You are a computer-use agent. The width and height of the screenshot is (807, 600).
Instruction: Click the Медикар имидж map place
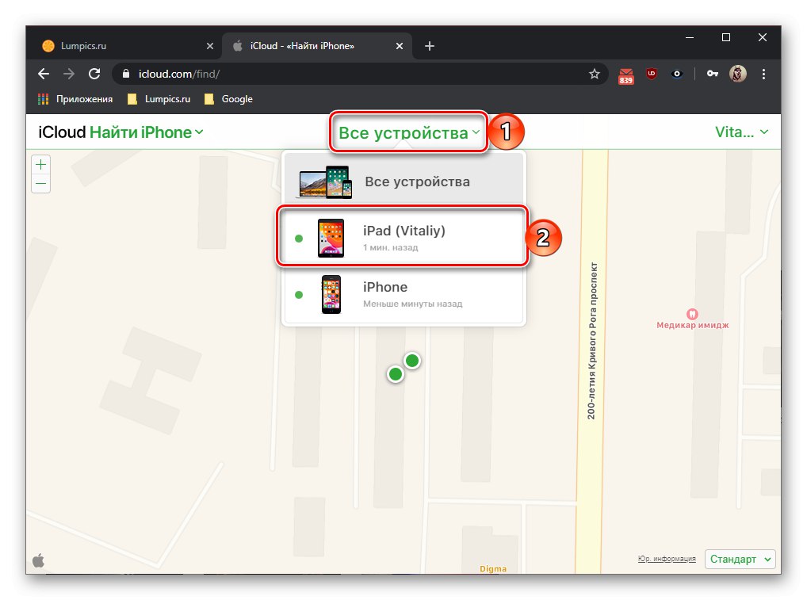[x=692, y=319]
